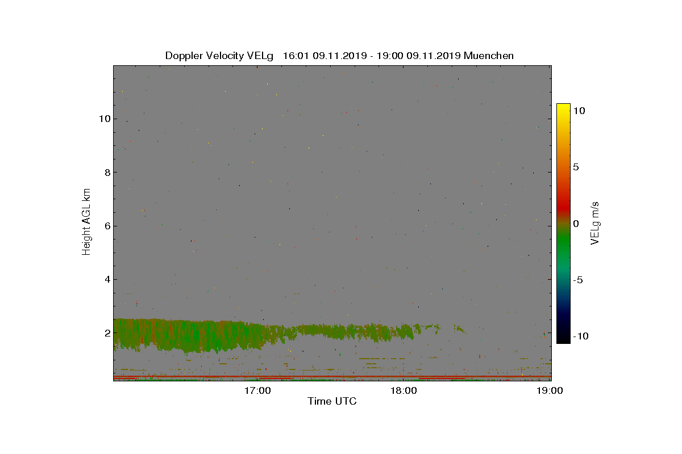Click the 'Time UTC' axis label
The image size is (682, 454).
pos(332,402)
